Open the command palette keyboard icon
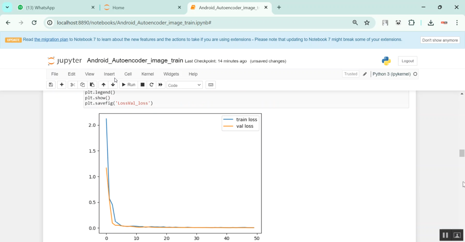 click(211, 85)
